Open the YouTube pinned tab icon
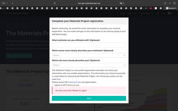Screen dimensions: 178x111 point(151,8)
